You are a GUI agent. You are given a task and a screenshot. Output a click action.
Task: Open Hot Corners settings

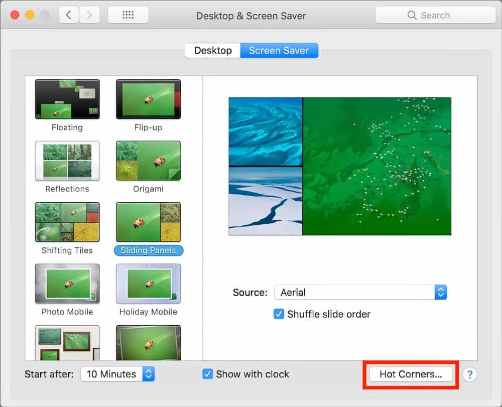tap(410, 374)
